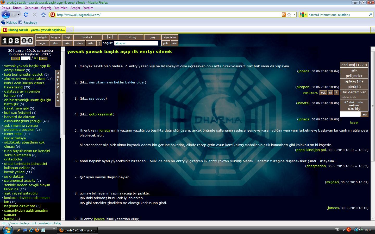The image size is (375, 234).
Task: Click the Show Desktop quick launch icon
Action: (x=25, y=230)
